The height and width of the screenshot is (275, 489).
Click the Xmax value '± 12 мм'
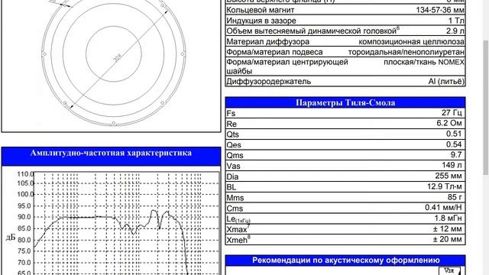447,229
